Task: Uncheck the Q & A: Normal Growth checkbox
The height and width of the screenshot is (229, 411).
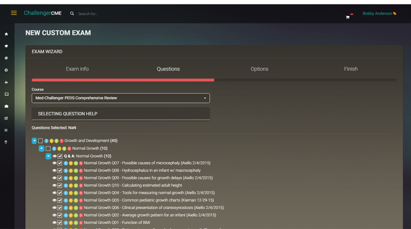Action: tap(60, 156)
